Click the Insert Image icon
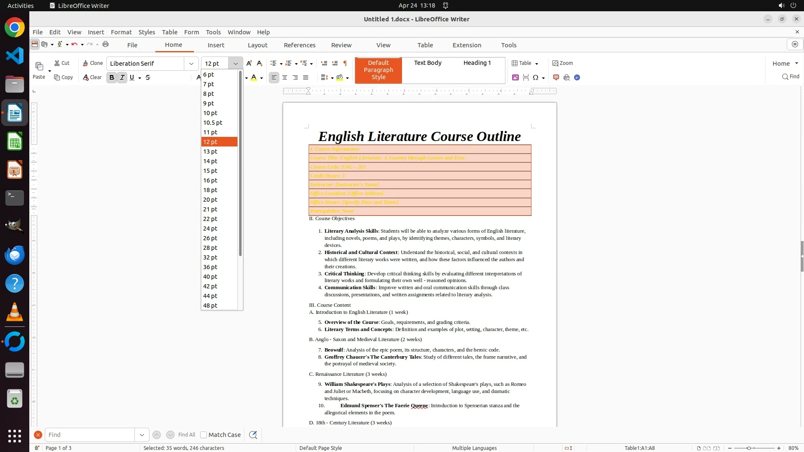Viewport: 804px width, 452px height. (x=515, y=77)
